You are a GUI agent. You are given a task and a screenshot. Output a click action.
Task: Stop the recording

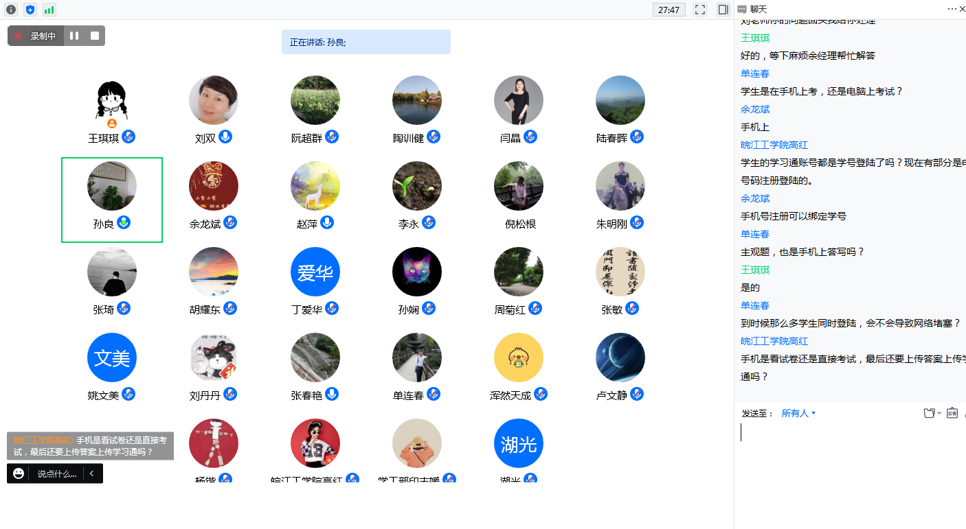tap(95, 36)
